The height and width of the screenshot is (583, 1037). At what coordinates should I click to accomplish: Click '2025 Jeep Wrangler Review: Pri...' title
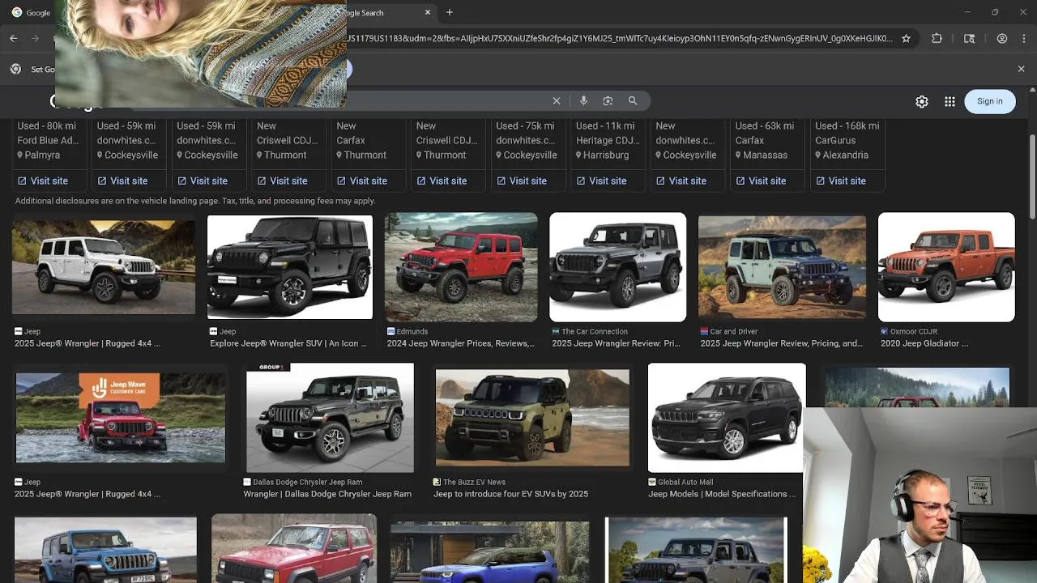coord(616,343)
